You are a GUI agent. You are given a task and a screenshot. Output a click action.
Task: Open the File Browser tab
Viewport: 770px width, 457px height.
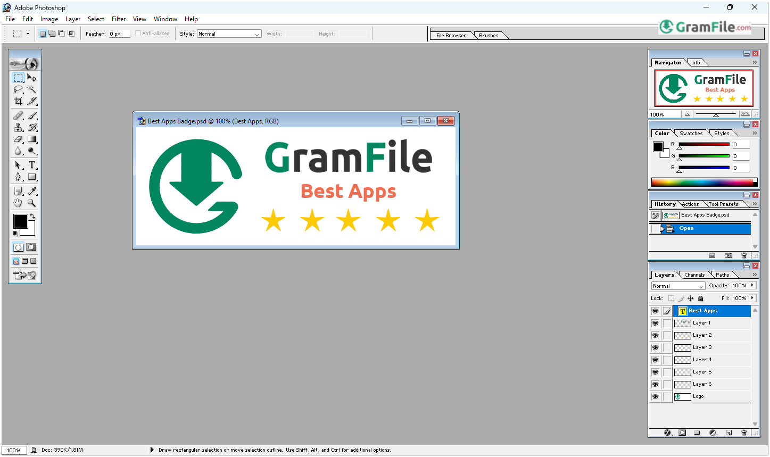[x=451, y=36]
